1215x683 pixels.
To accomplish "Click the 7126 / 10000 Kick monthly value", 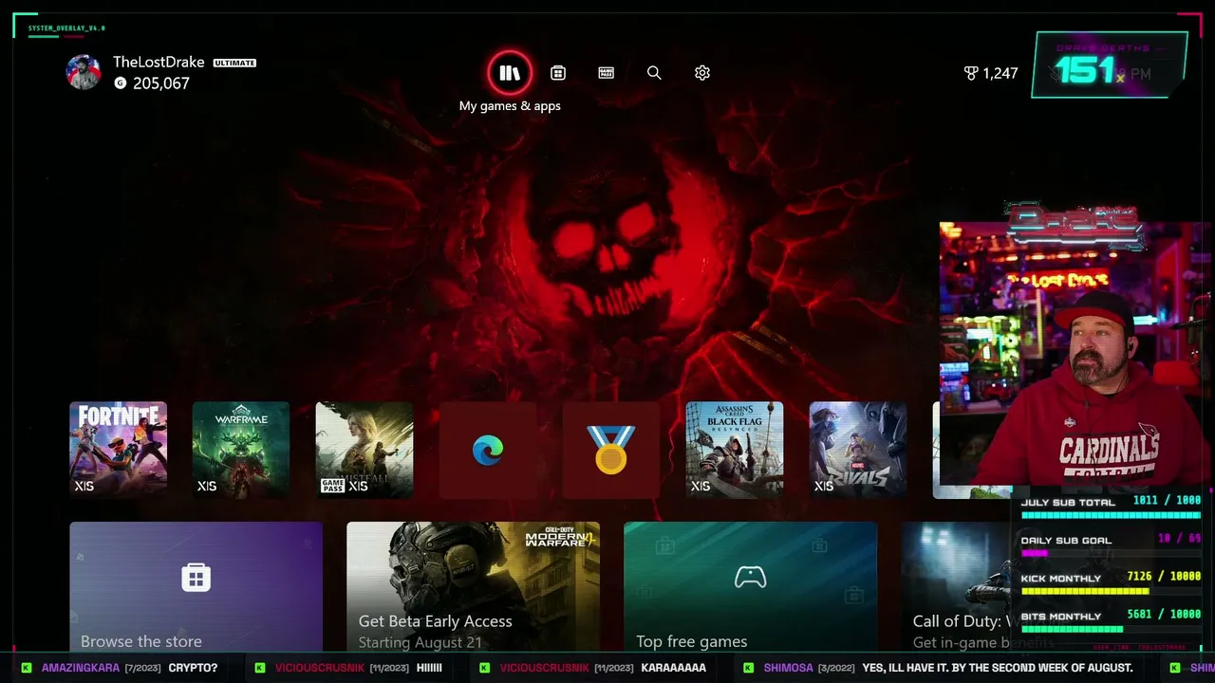I will click(1164, 577).
